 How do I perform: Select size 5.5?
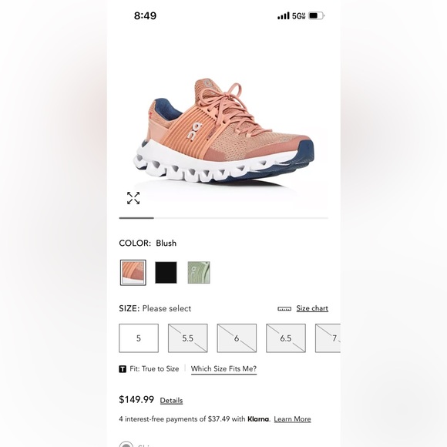[187, 338]
